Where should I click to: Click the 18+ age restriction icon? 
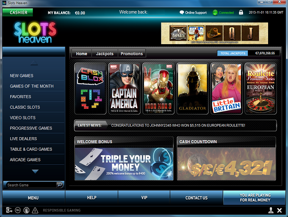click(18, 210)
